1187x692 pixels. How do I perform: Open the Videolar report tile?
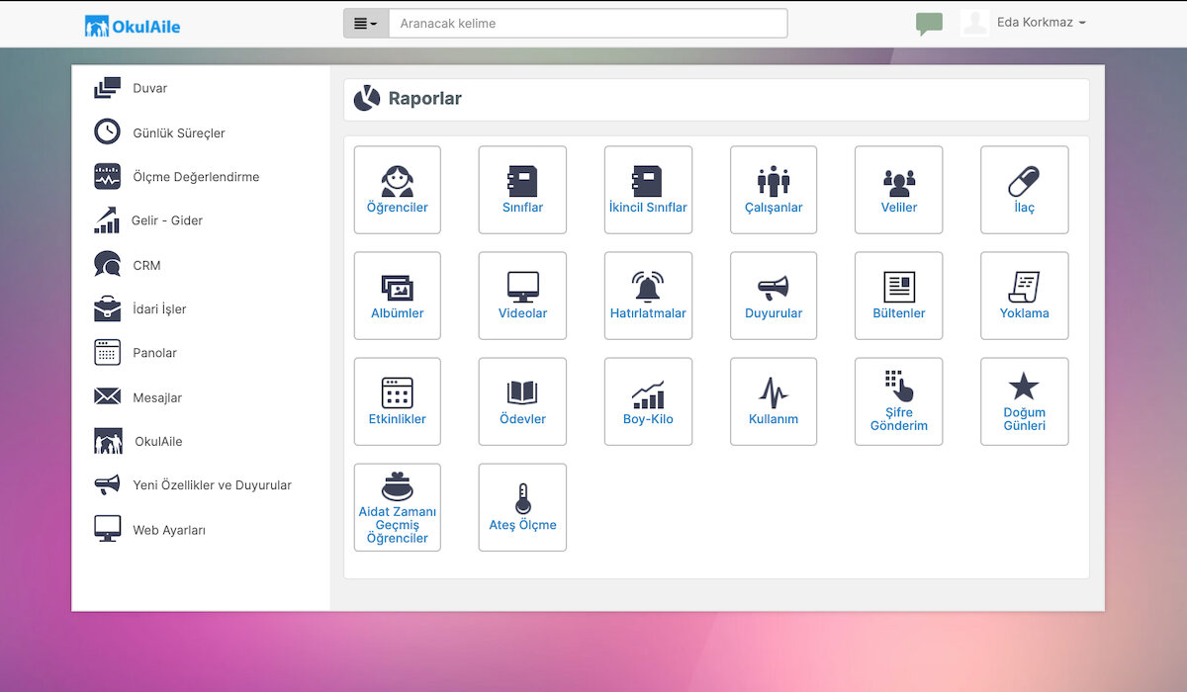[522, 296]
